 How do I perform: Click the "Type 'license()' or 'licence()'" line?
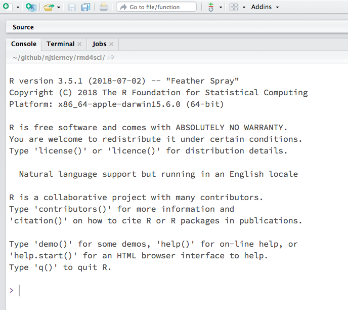[148, 151]
